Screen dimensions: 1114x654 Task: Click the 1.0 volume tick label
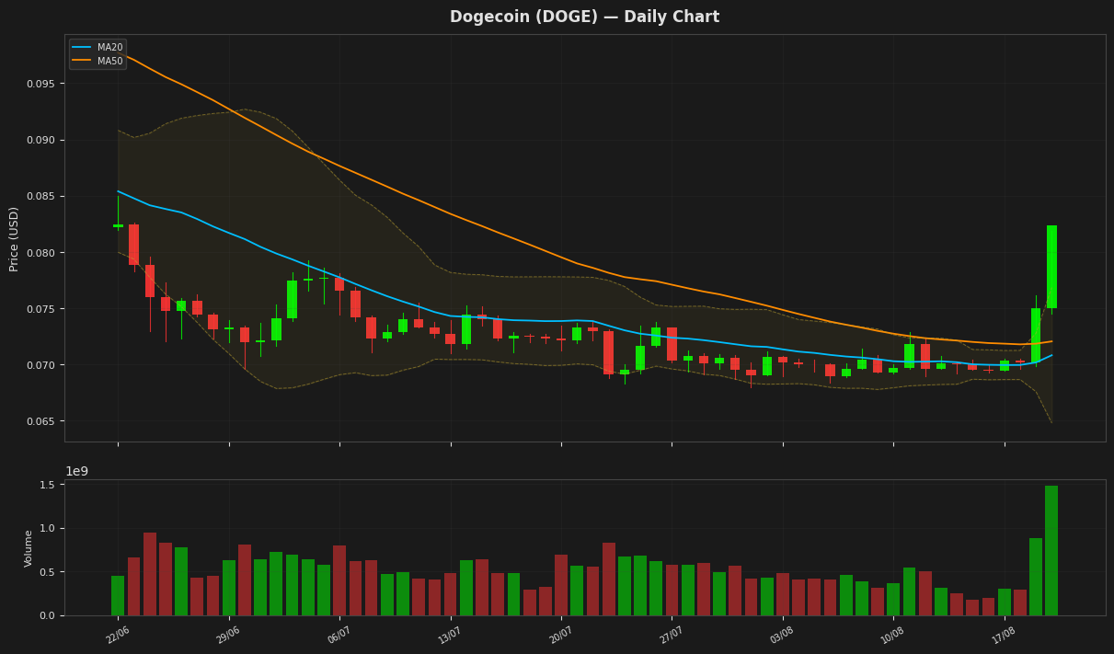point(50,528)
